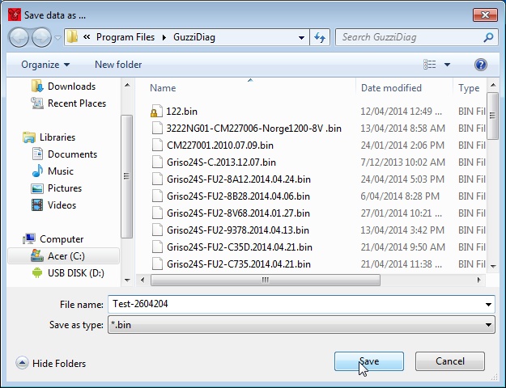Sort files by Date modified column
The image size is (506, 388).
391,88
